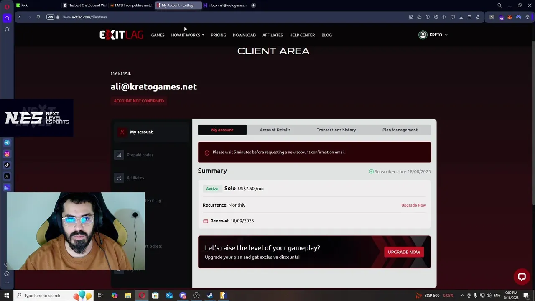535x301 pixels.
Task: Open the PRICING page
Action: (x=218, y=35)
